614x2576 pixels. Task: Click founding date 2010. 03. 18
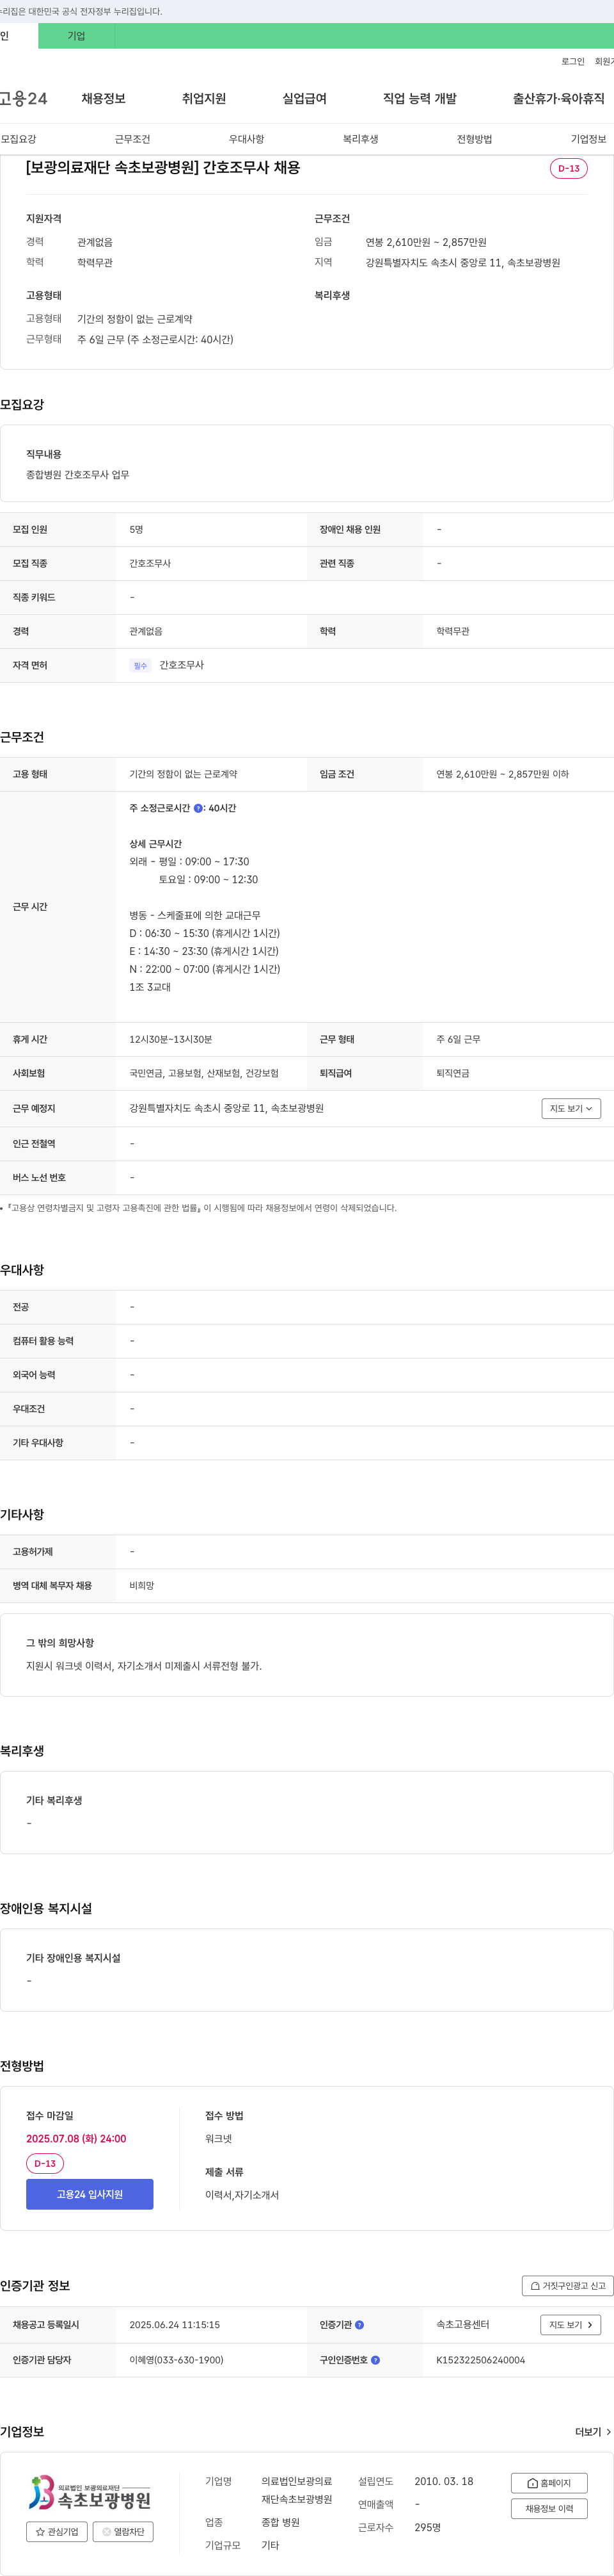(x=445, y=2481)
